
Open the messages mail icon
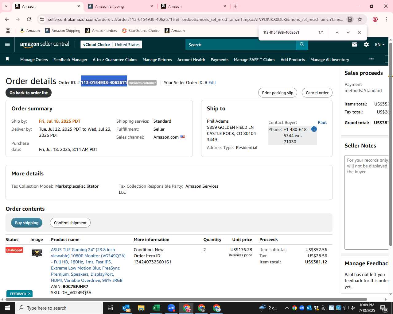coord(355,44)
